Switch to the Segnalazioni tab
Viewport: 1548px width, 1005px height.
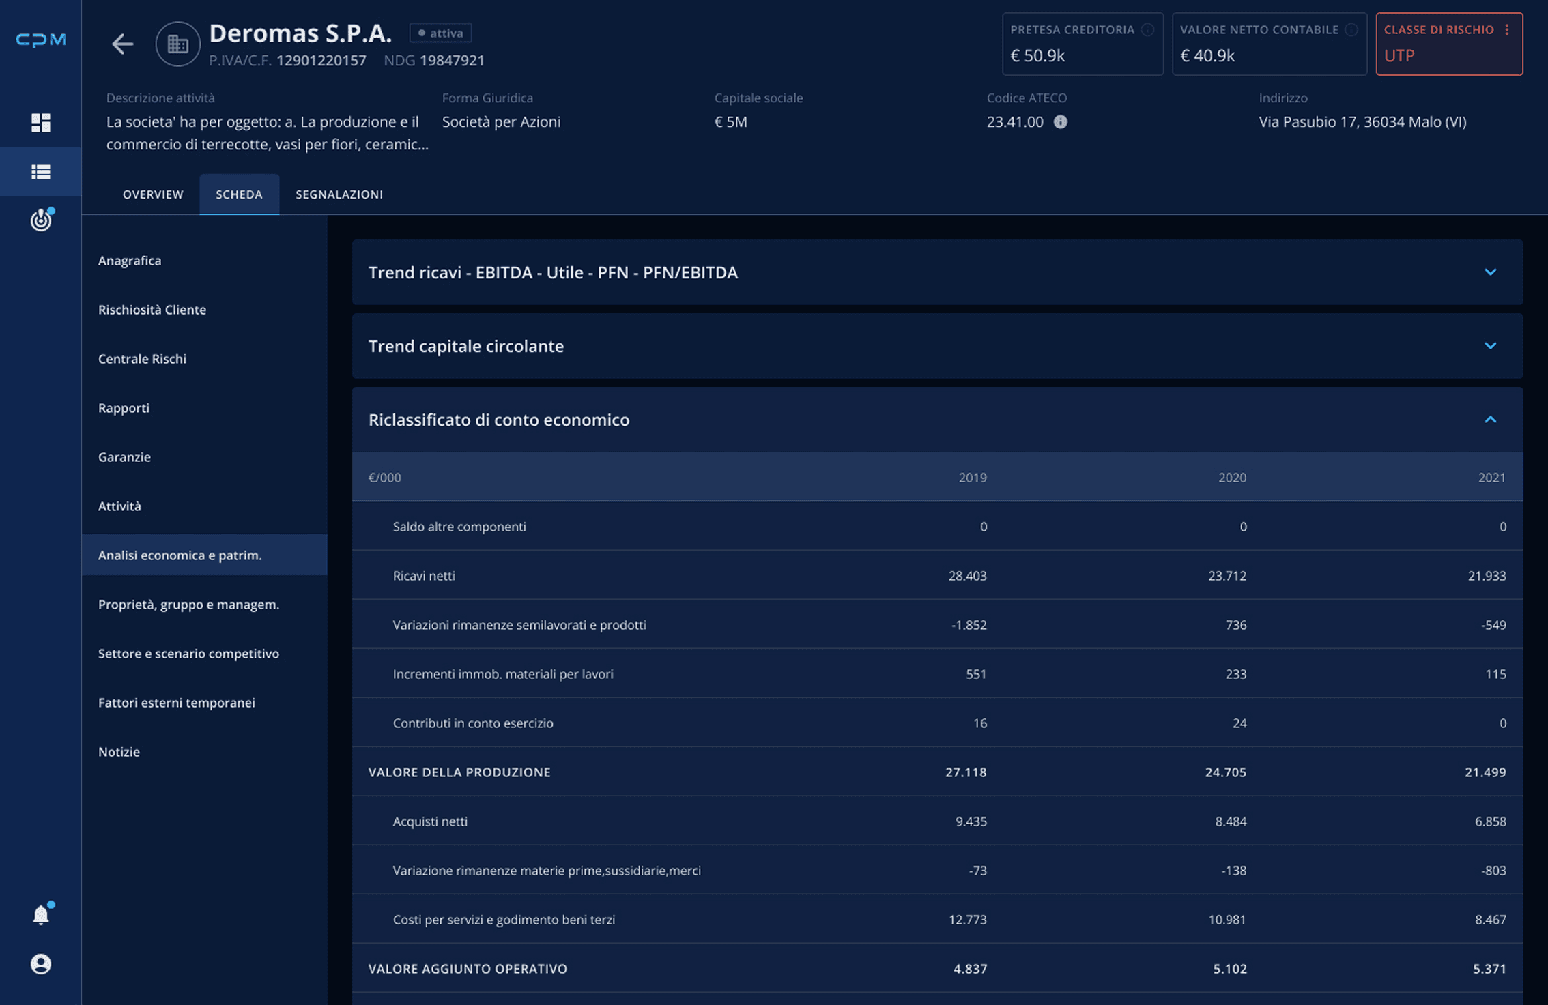point(339,194)
